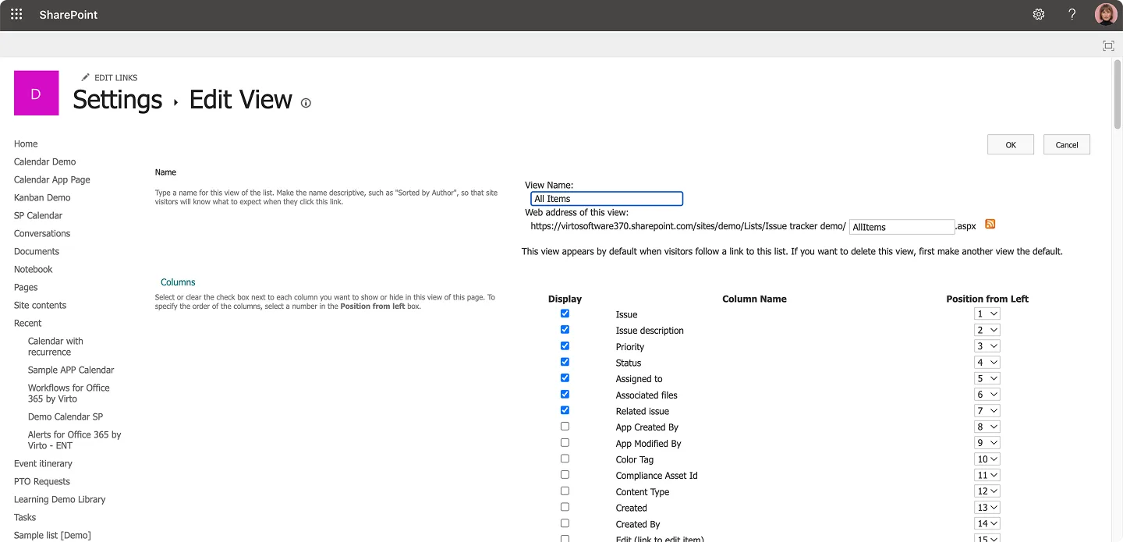The image size is (1123, 542).
Task: Open position dropdown for Content Type
Action: (987, 491)
